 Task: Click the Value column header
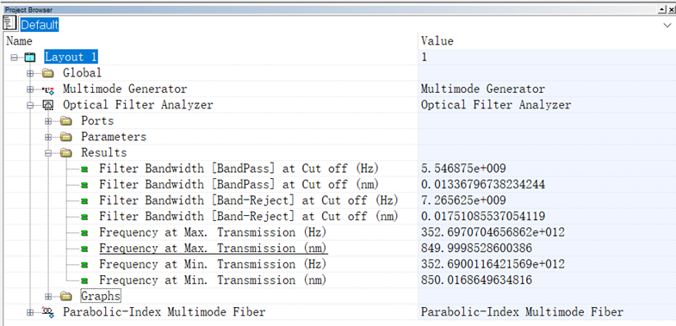[437, 41]
